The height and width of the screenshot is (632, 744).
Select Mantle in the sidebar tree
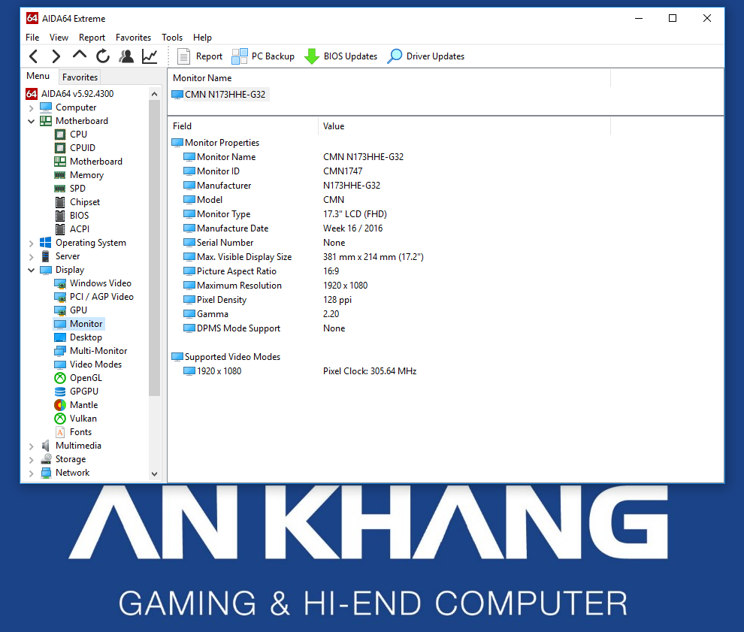pos(77,405)
